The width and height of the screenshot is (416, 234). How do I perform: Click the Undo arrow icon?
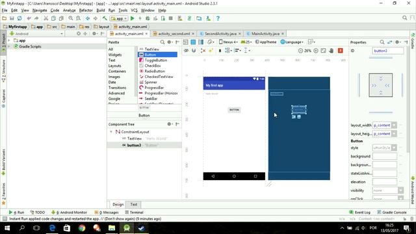(x=29, y=18)
